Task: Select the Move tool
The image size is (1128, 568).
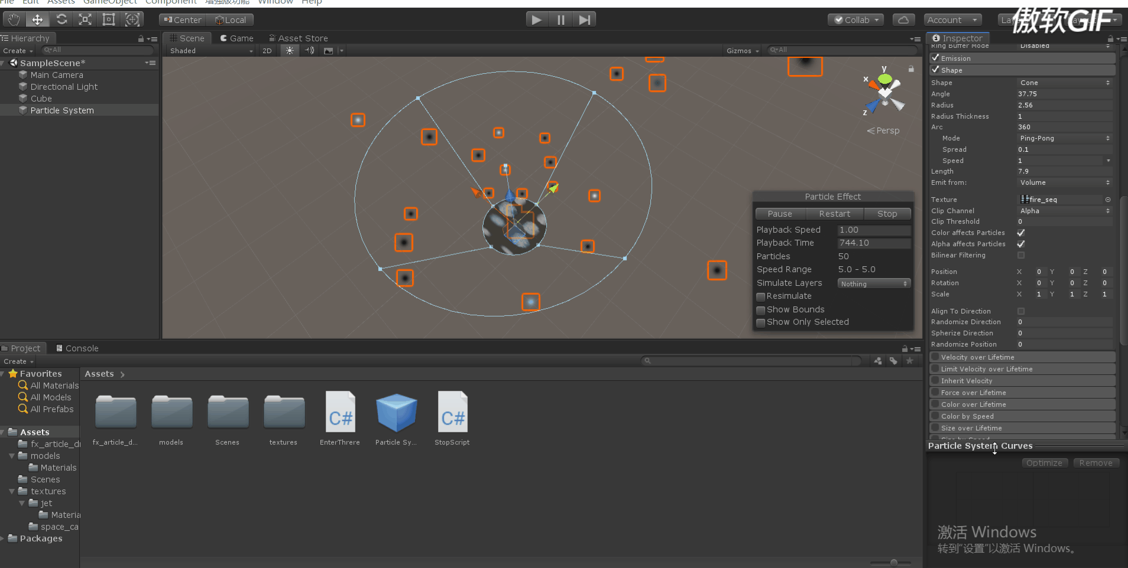Action: click(x=37, y=19)
